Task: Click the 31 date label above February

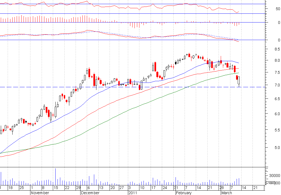Action: [x=176, y=188]
